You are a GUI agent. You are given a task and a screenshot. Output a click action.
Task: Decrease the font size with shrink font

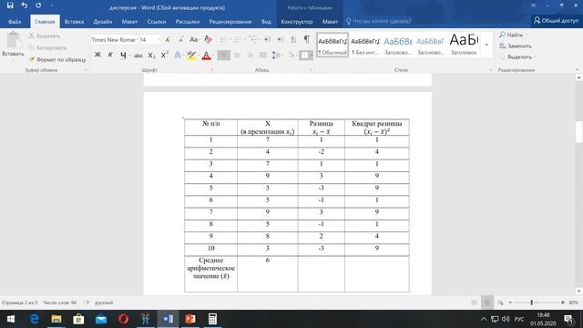180,39
